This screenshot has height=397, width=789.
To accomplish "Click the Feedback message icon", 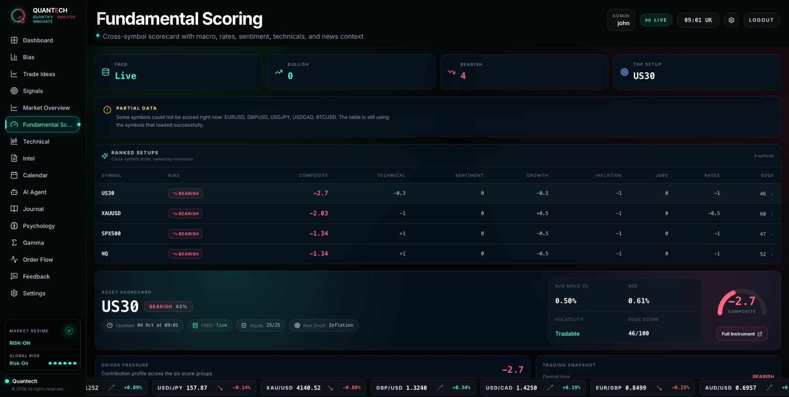I will pyautogui.click(x=14, y=276).
